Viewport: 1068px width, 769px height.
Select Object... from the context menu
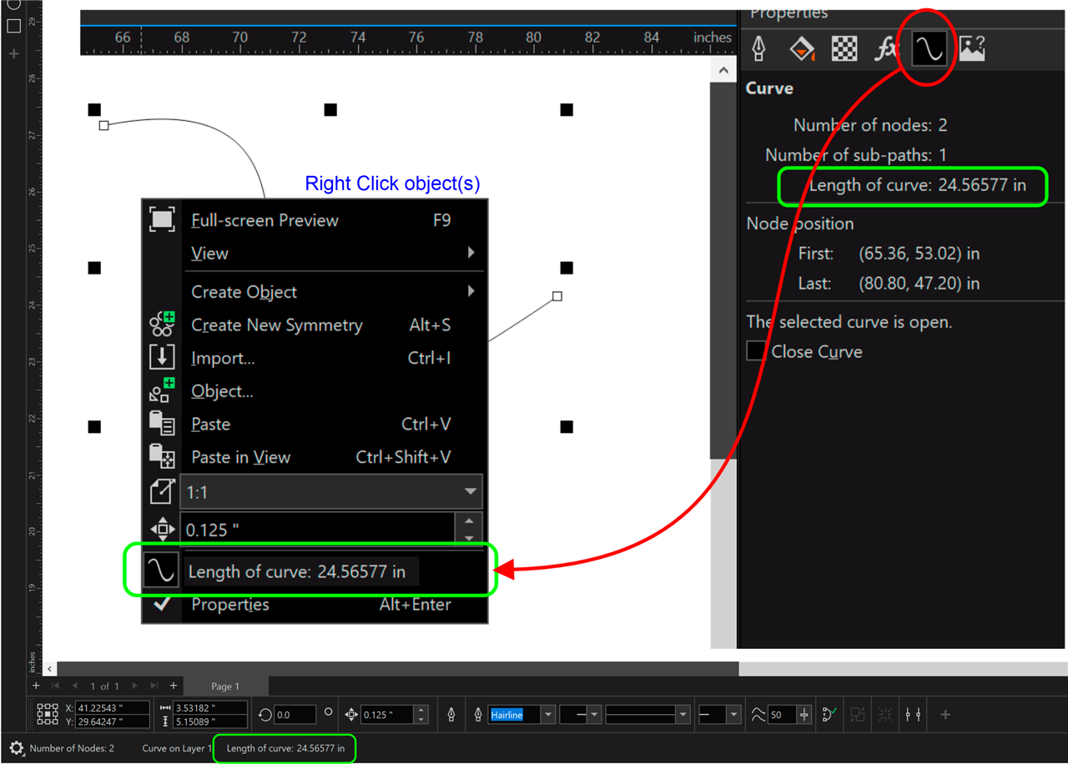pos(316,391)
